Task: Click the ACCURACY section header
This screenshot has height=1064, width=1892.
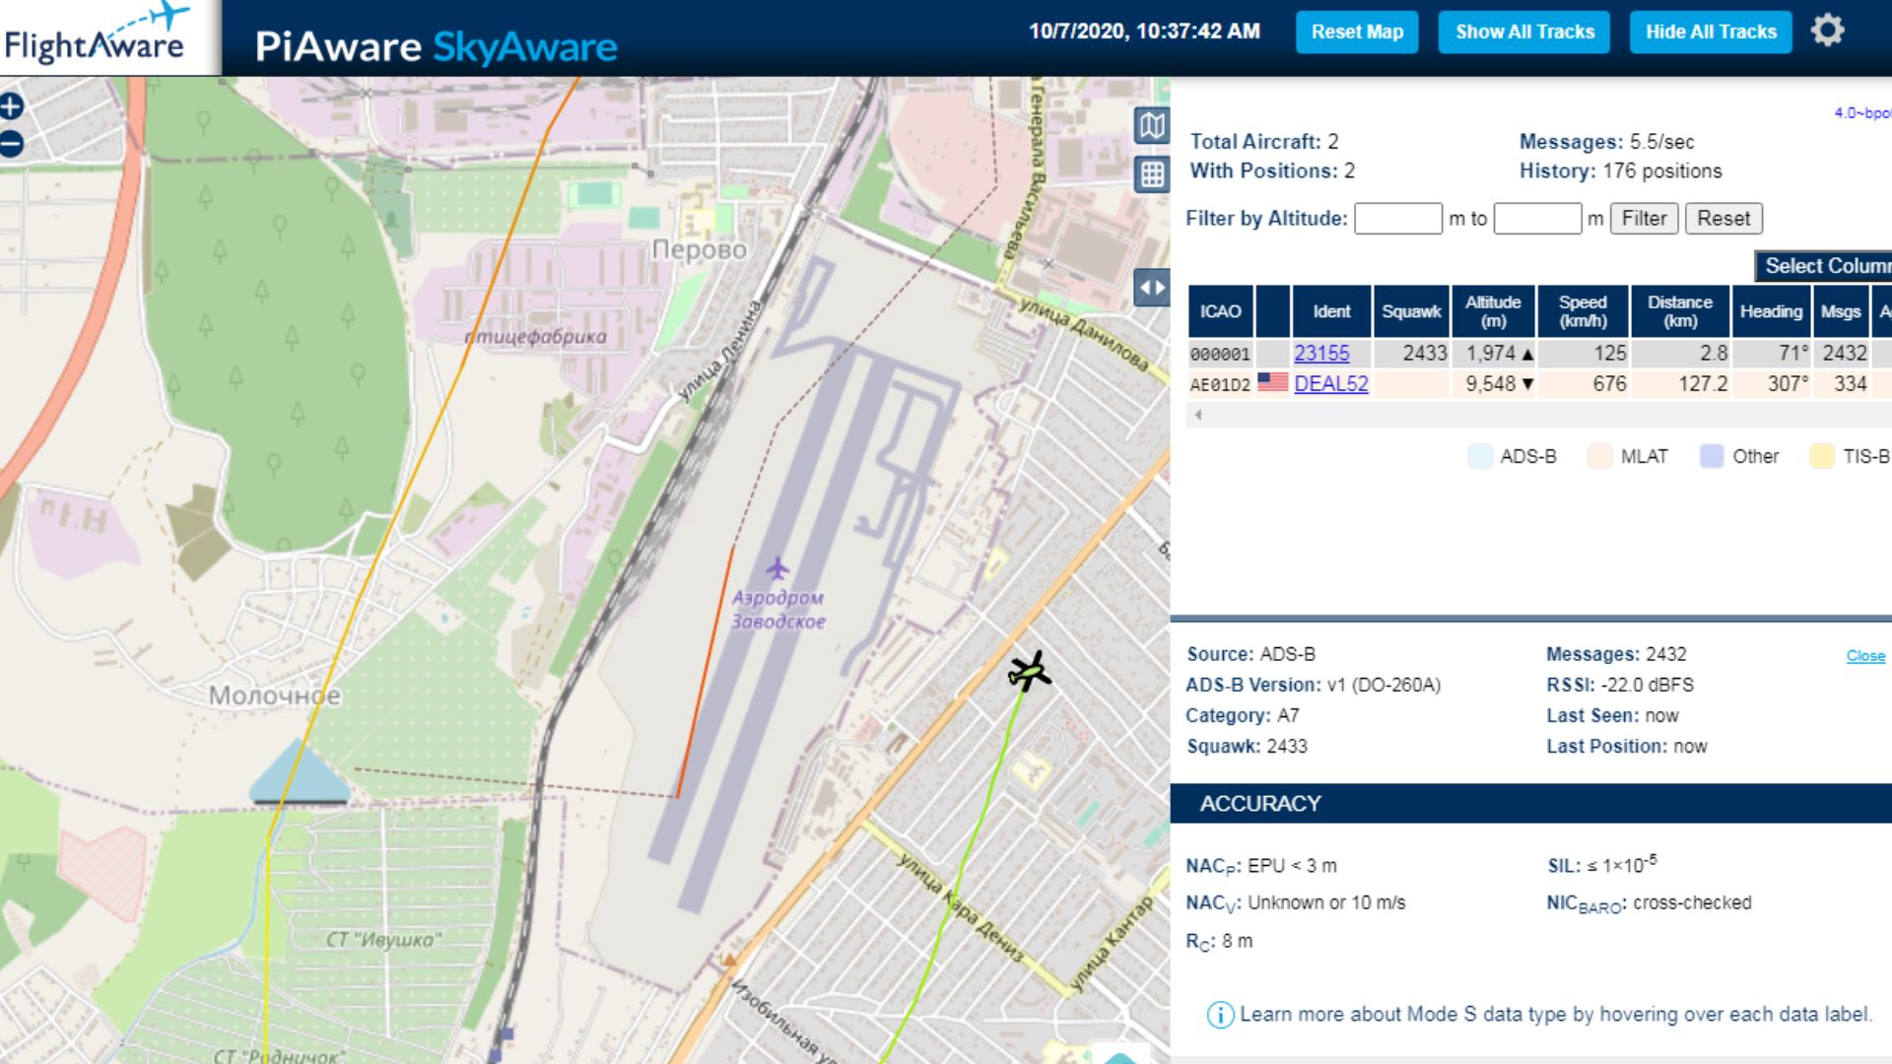Action: 1530,804
